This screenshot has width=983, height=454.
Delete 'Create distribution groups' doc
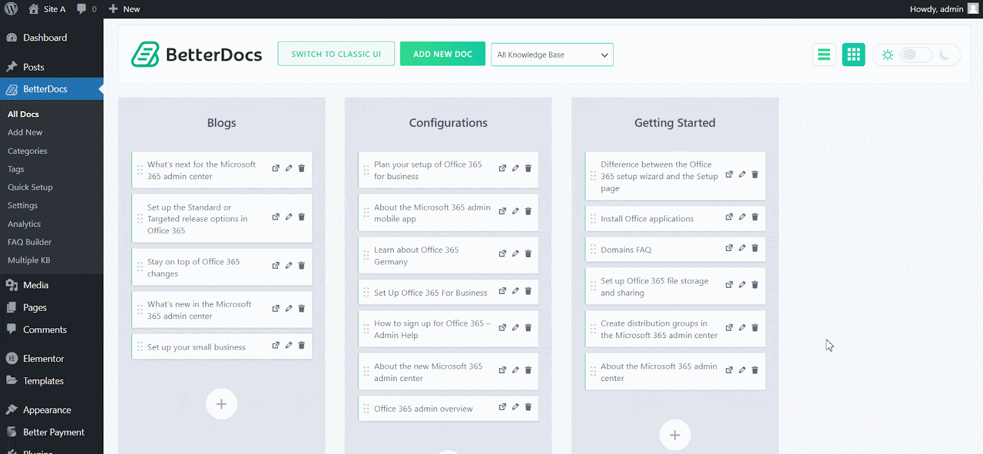coord(755,328)
